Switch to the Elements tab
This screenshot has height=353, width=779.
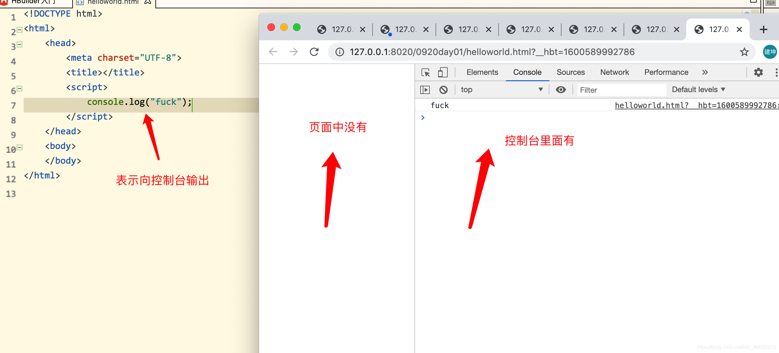pos(482,73)
